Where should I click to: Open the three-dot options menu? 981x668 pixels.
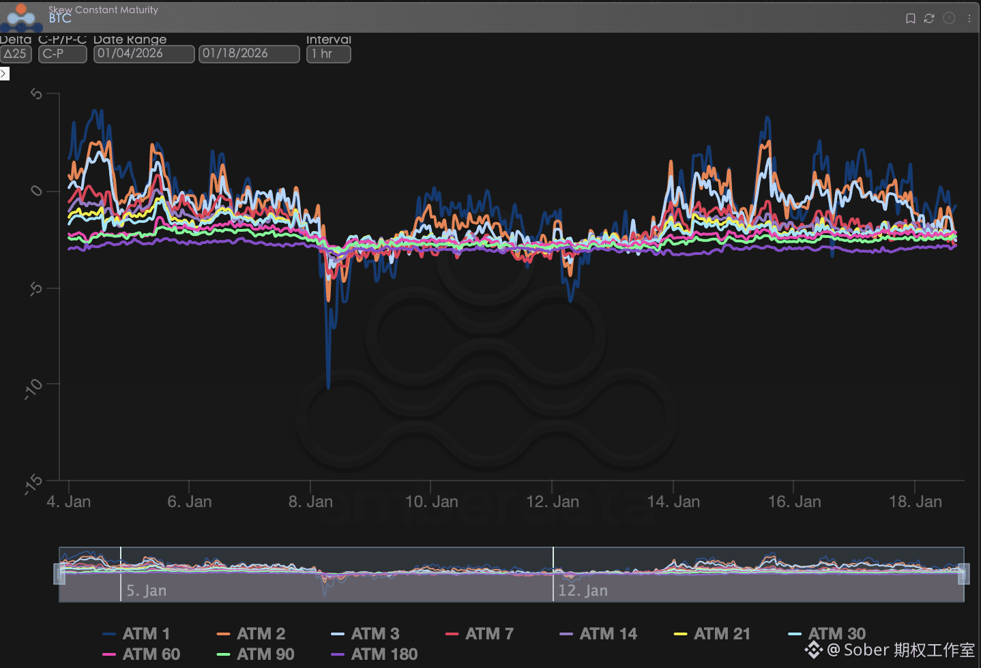(969, 18)
